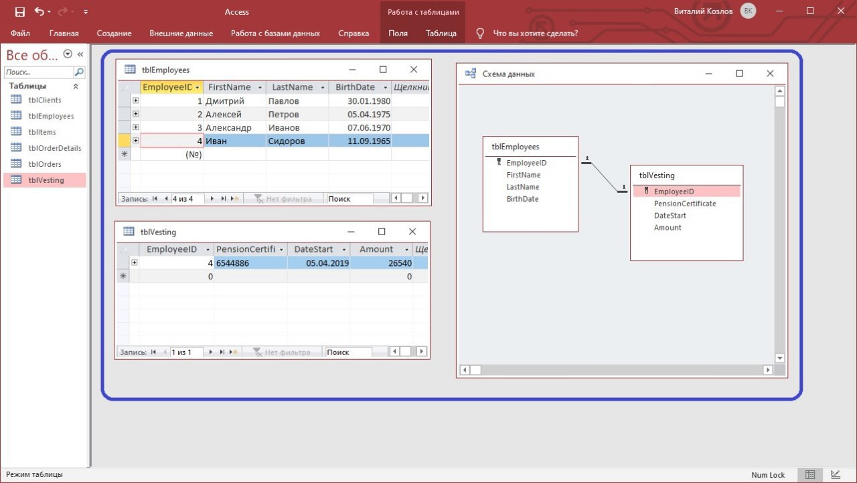
Task: Click the Поиск box in tblVesting window
Action: [347, 352]
